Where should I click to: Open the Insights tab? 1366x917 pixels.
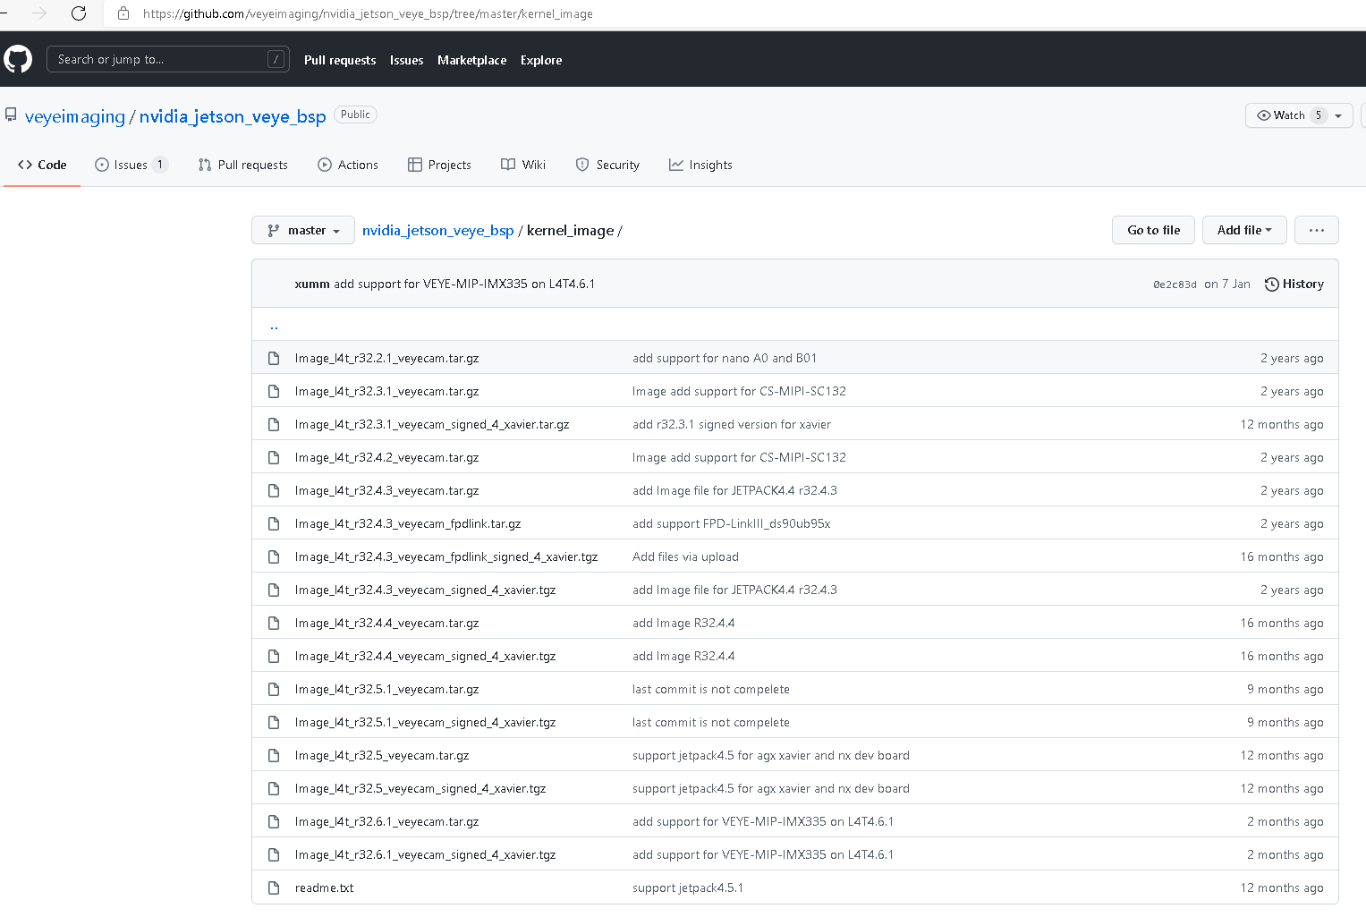point(700,165)
